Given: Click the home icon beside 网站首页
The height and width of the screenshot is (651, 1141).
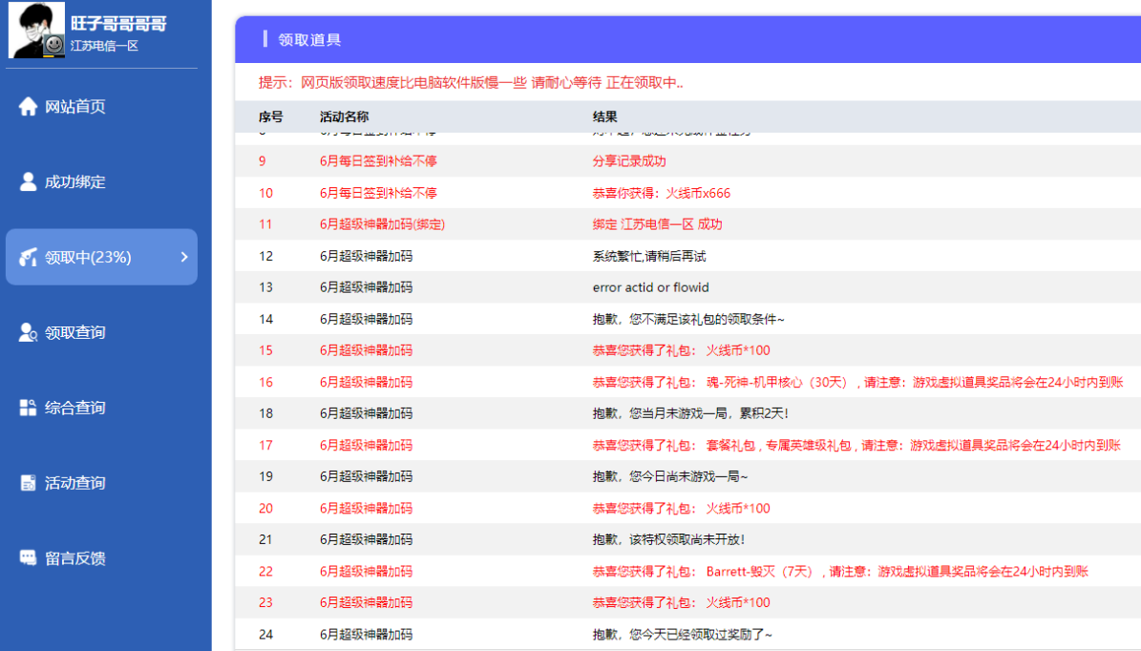Looking at the screenshot, I should 28,106.
